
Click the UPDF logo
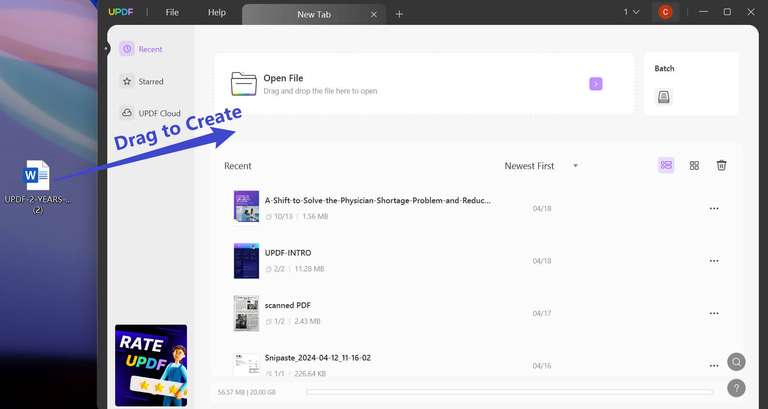121,12
